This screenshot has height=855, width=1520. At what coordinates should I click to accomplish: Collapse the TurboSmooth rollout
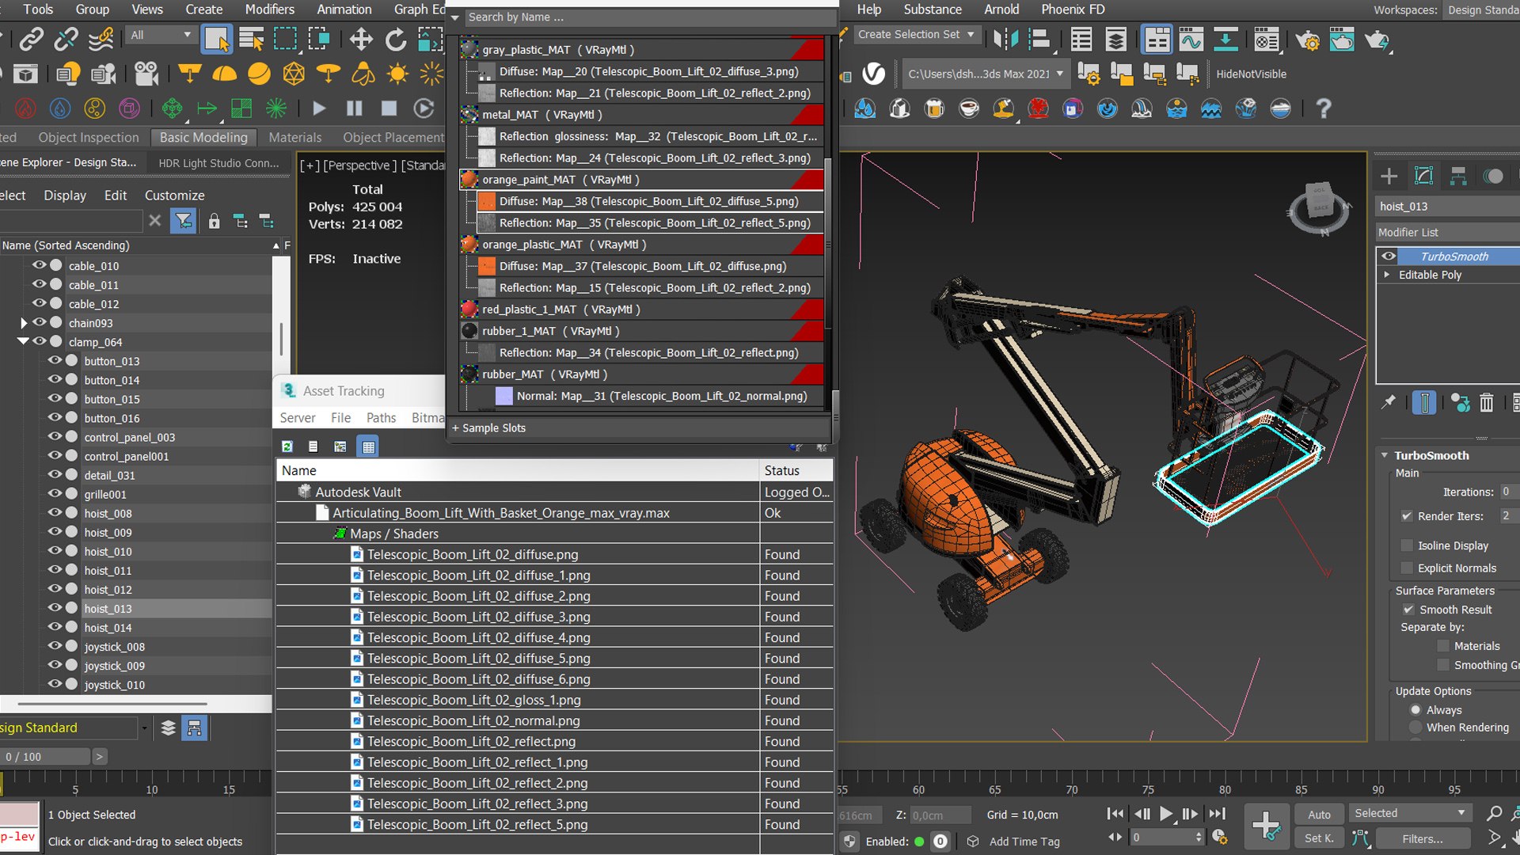click(1385, 455)
